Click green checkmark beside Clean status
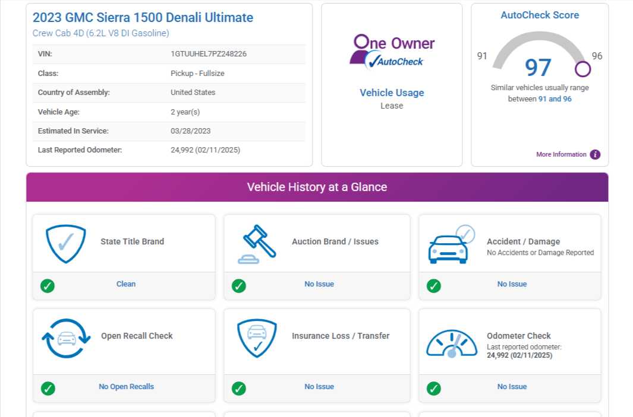633x417 pixels. coord(48,286)
